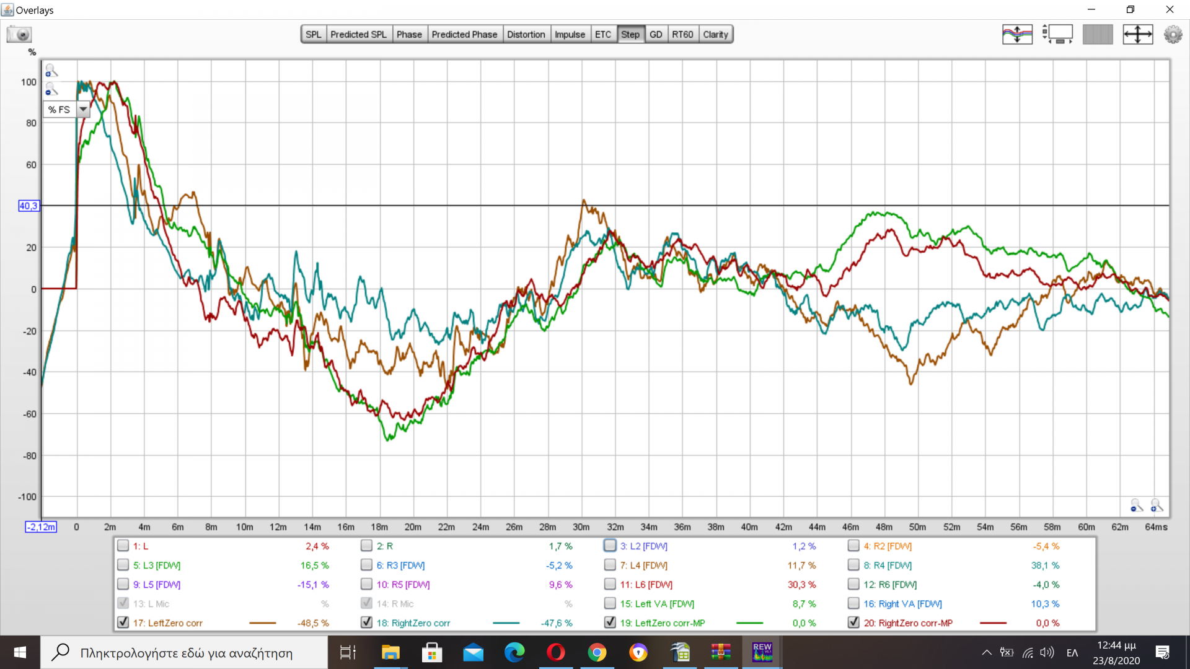This screenshot has width=1190, height=669.
Task: Enable the 3: L2 [FDW] checkbox
Action: point(610,546)
